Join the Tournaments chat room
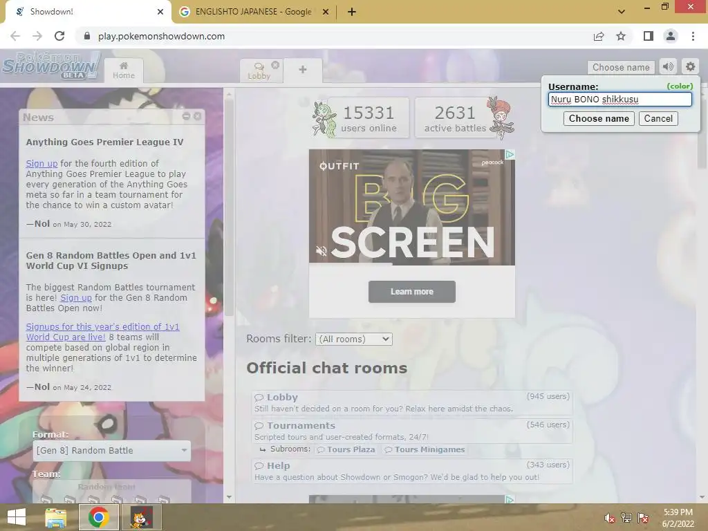708x531 pixels. point(412,431)
